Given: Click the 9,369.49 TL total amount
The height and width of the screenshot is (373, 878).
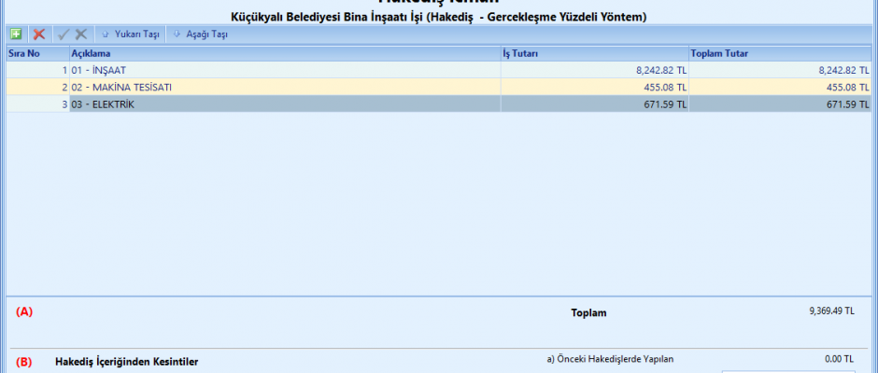Looking at the screenshot, I should pyautogui.click(x=830, y=311).
